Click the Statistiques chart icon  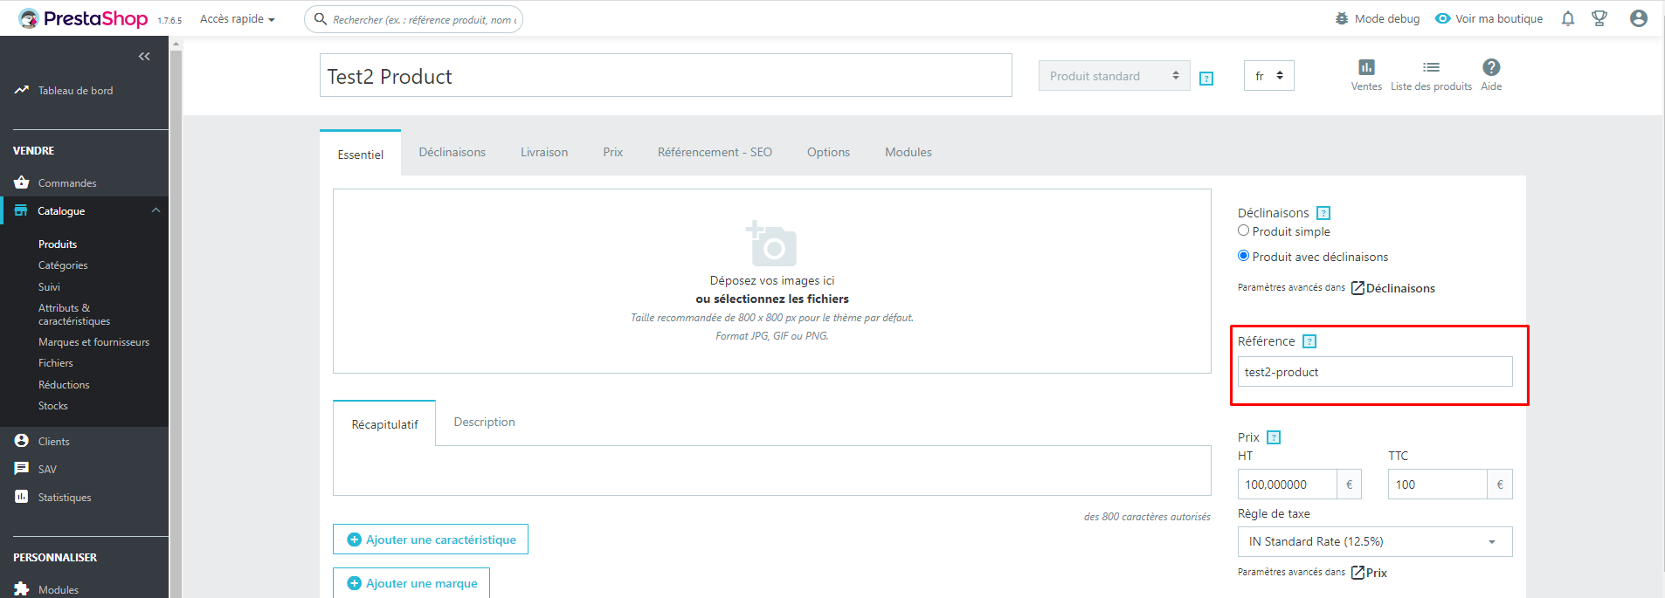pos(22,497)
